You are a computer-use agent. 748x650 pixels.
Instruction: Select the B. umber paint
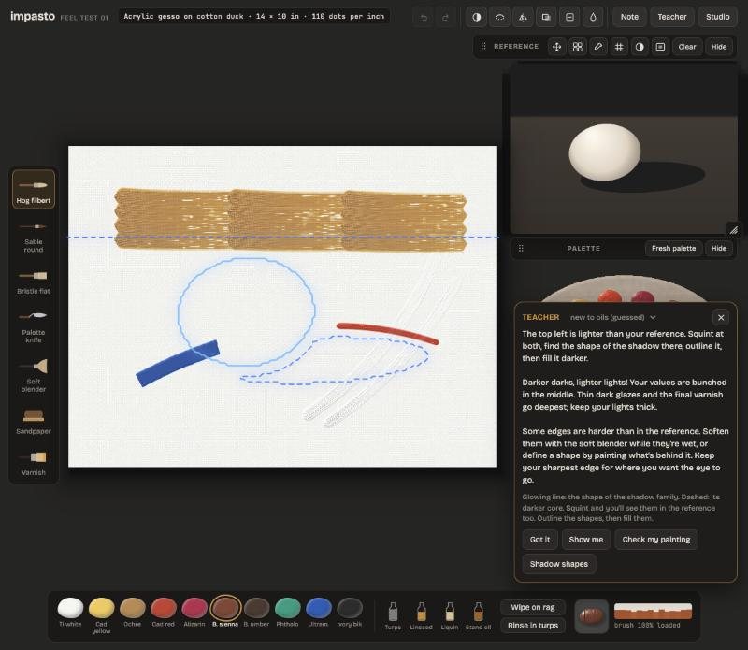(x=256, y=613)
